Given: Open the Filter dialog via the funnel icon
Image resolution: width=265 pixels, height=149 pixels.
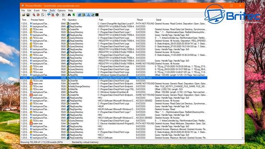Looking at the screenshot, I should click(x=49, y=15).
